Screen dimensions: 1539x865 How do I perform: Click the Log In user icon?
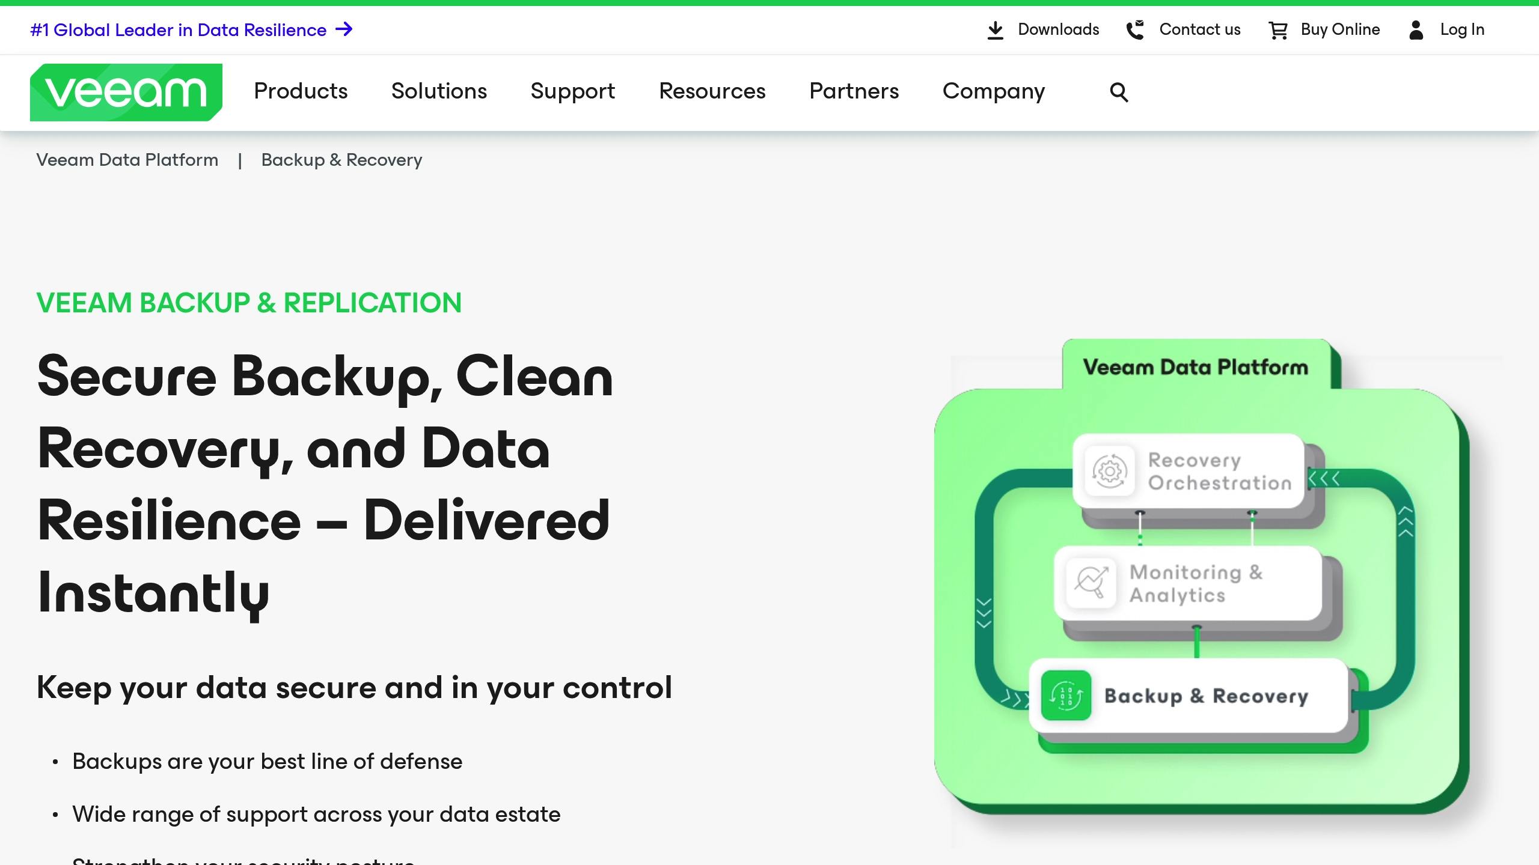pyautogui.click(x=1416, y=29)
